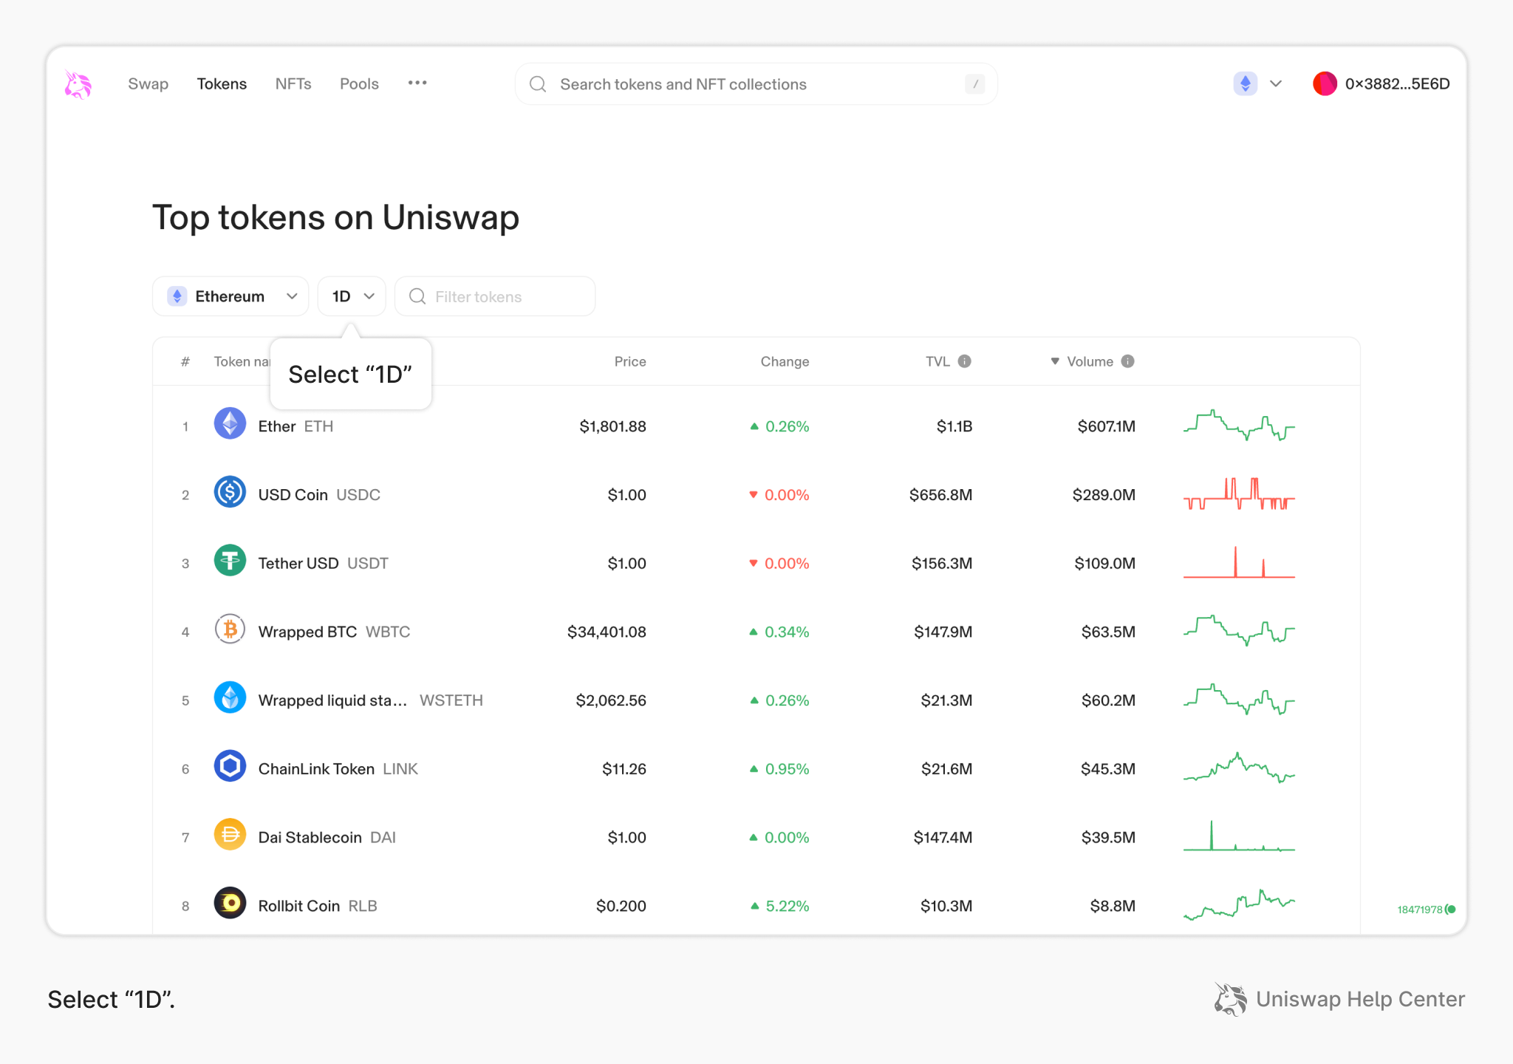Click the Ether ETH token icon
Image resolution: width=1513 pixels, height=1064 pixels.
coord(230,423)
